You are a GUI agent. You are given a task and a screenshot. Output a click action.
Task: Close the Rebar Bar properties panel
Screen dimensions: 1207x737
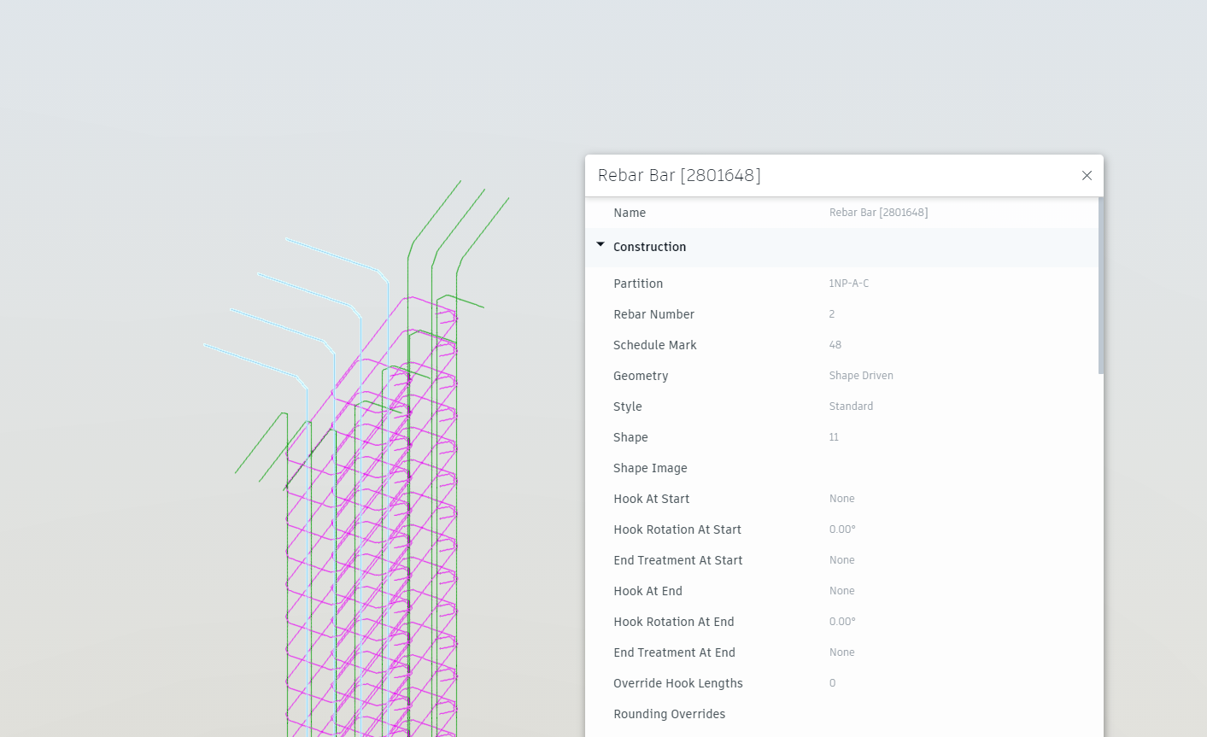pyautogui.click(x=1087, y=176)
